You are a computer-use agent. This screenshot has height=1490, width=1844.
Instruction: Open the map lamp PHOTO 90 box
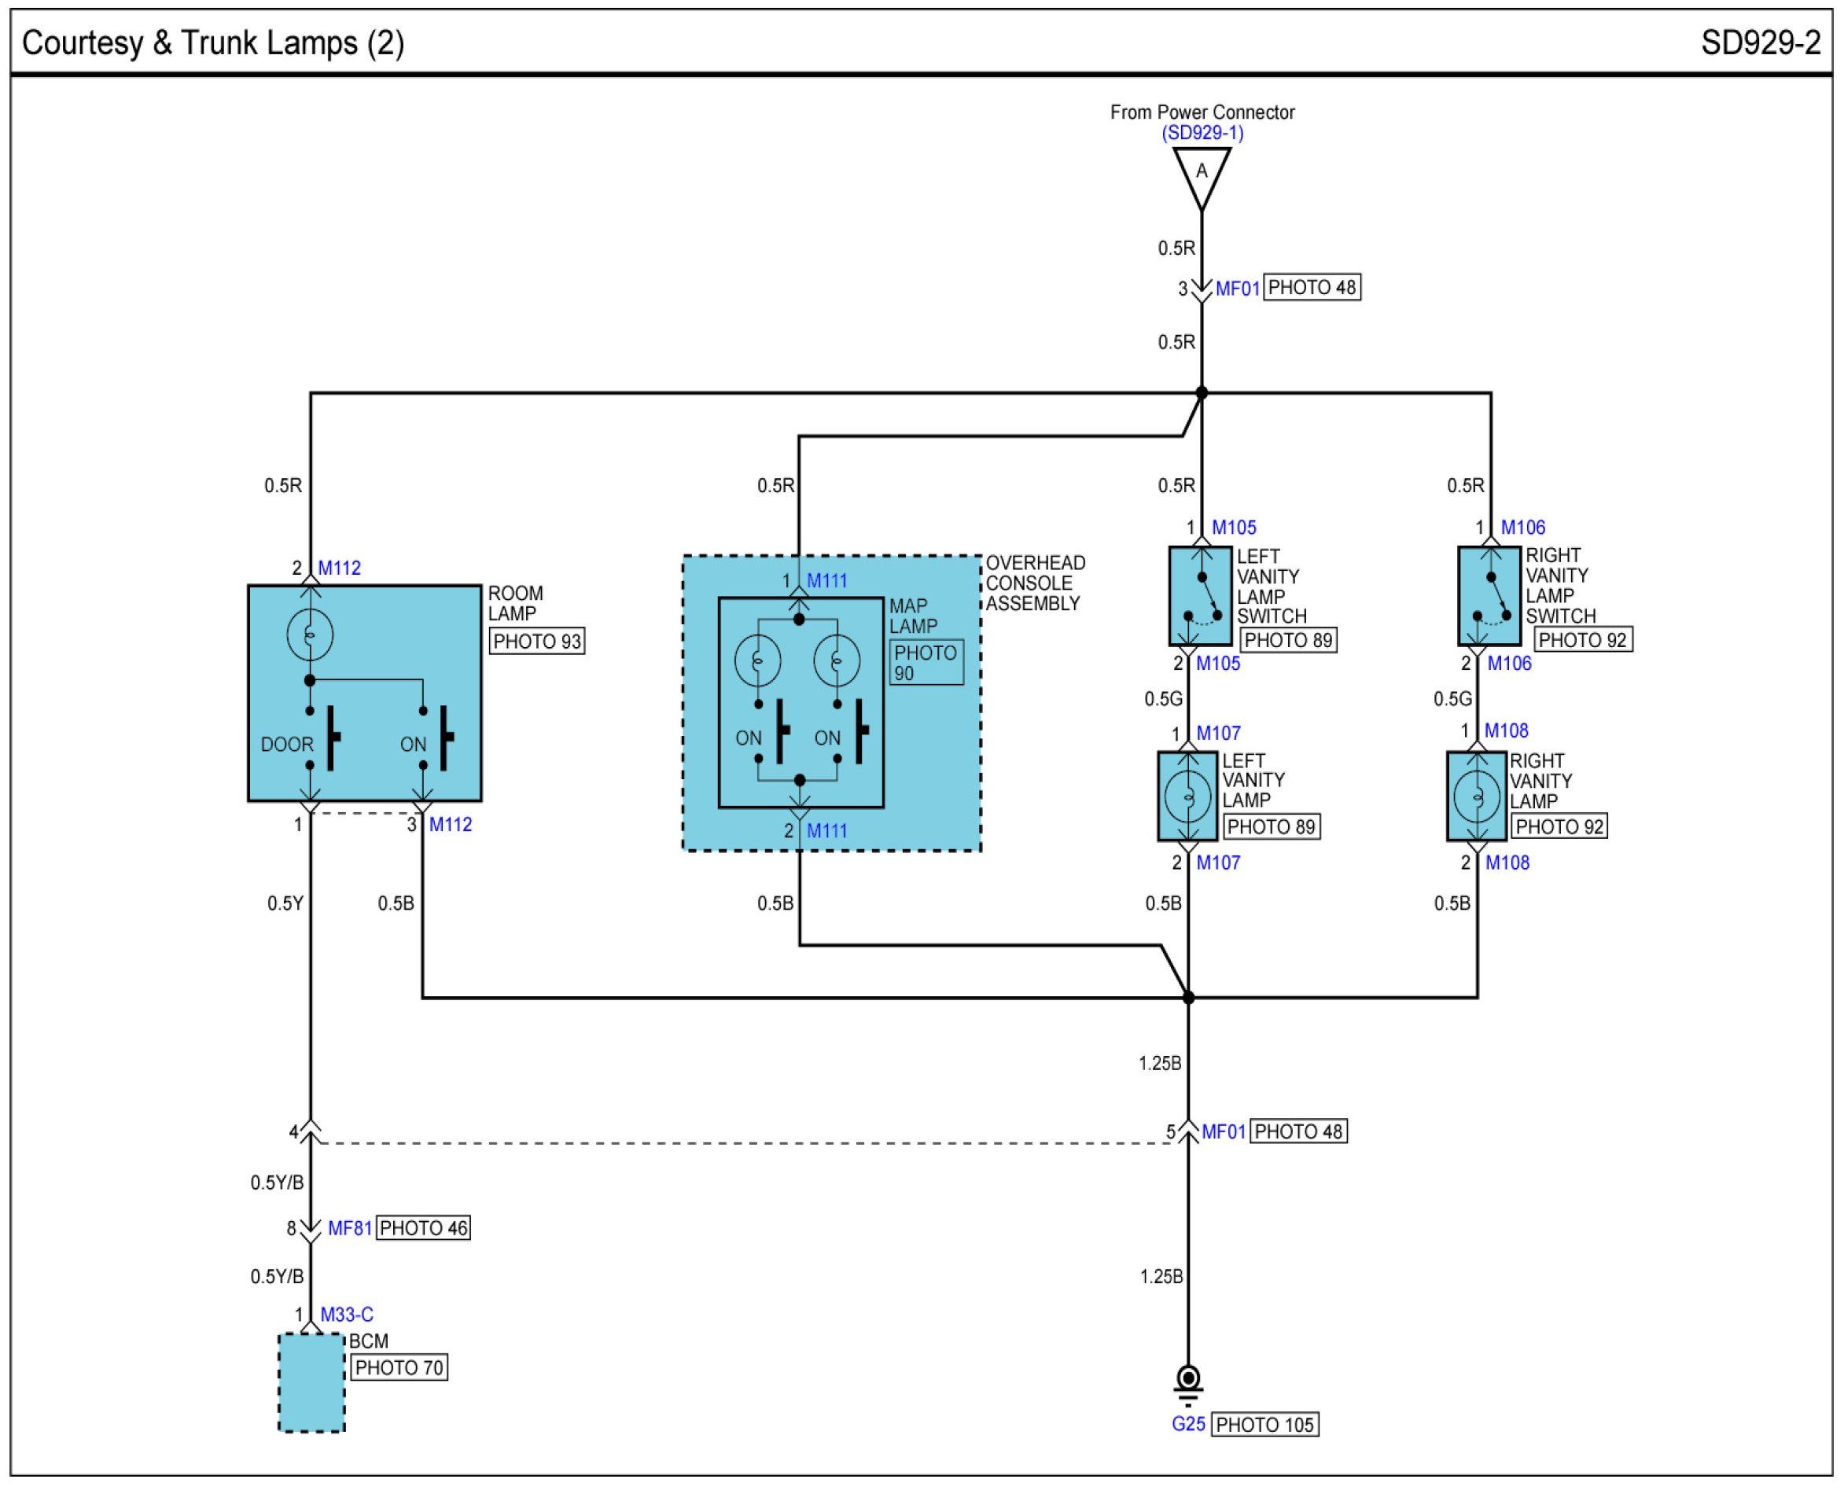[926, 662]
